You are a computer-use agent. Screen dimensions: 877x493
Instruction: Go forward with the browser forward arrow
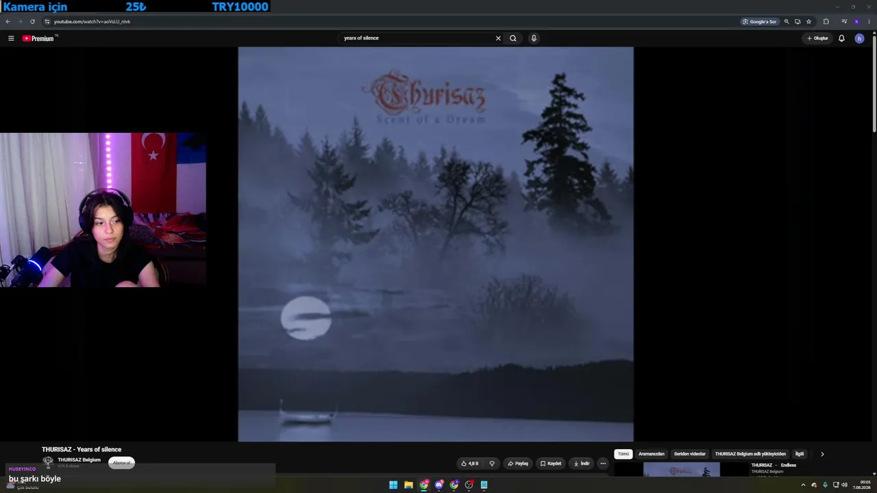20,21
